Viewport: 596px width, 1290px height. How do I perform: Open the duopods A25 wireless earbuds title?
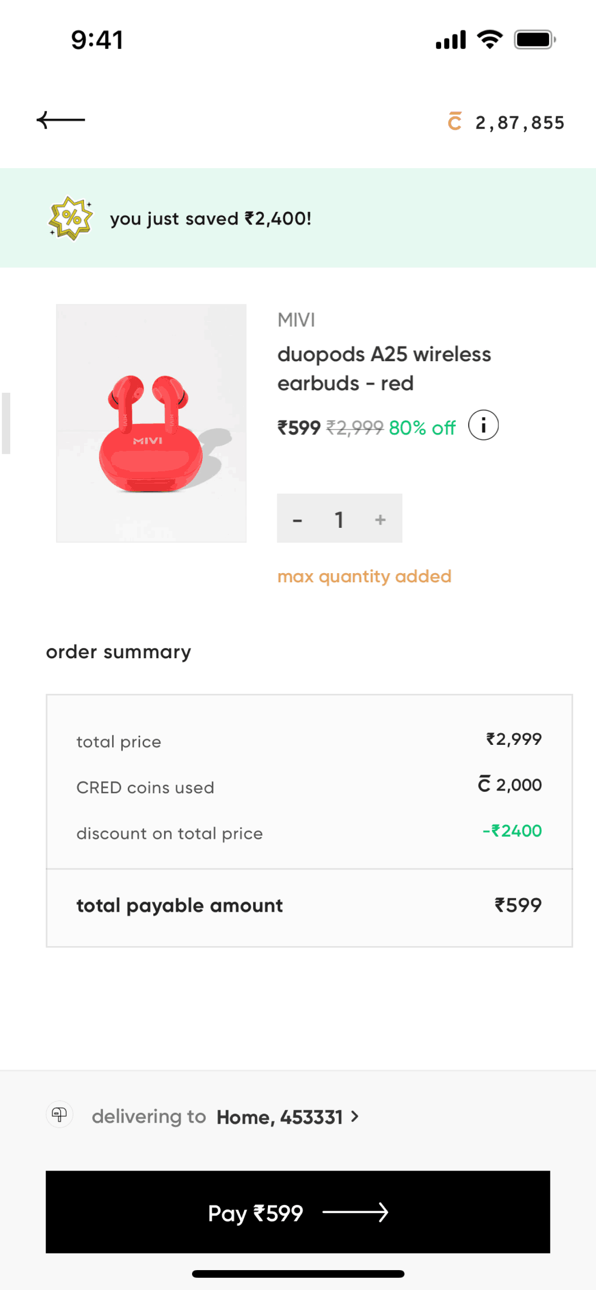pos(384,368)
